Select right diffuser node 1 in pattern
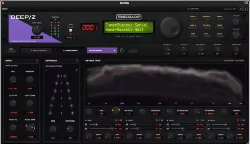250x144 pixels. 65,76
